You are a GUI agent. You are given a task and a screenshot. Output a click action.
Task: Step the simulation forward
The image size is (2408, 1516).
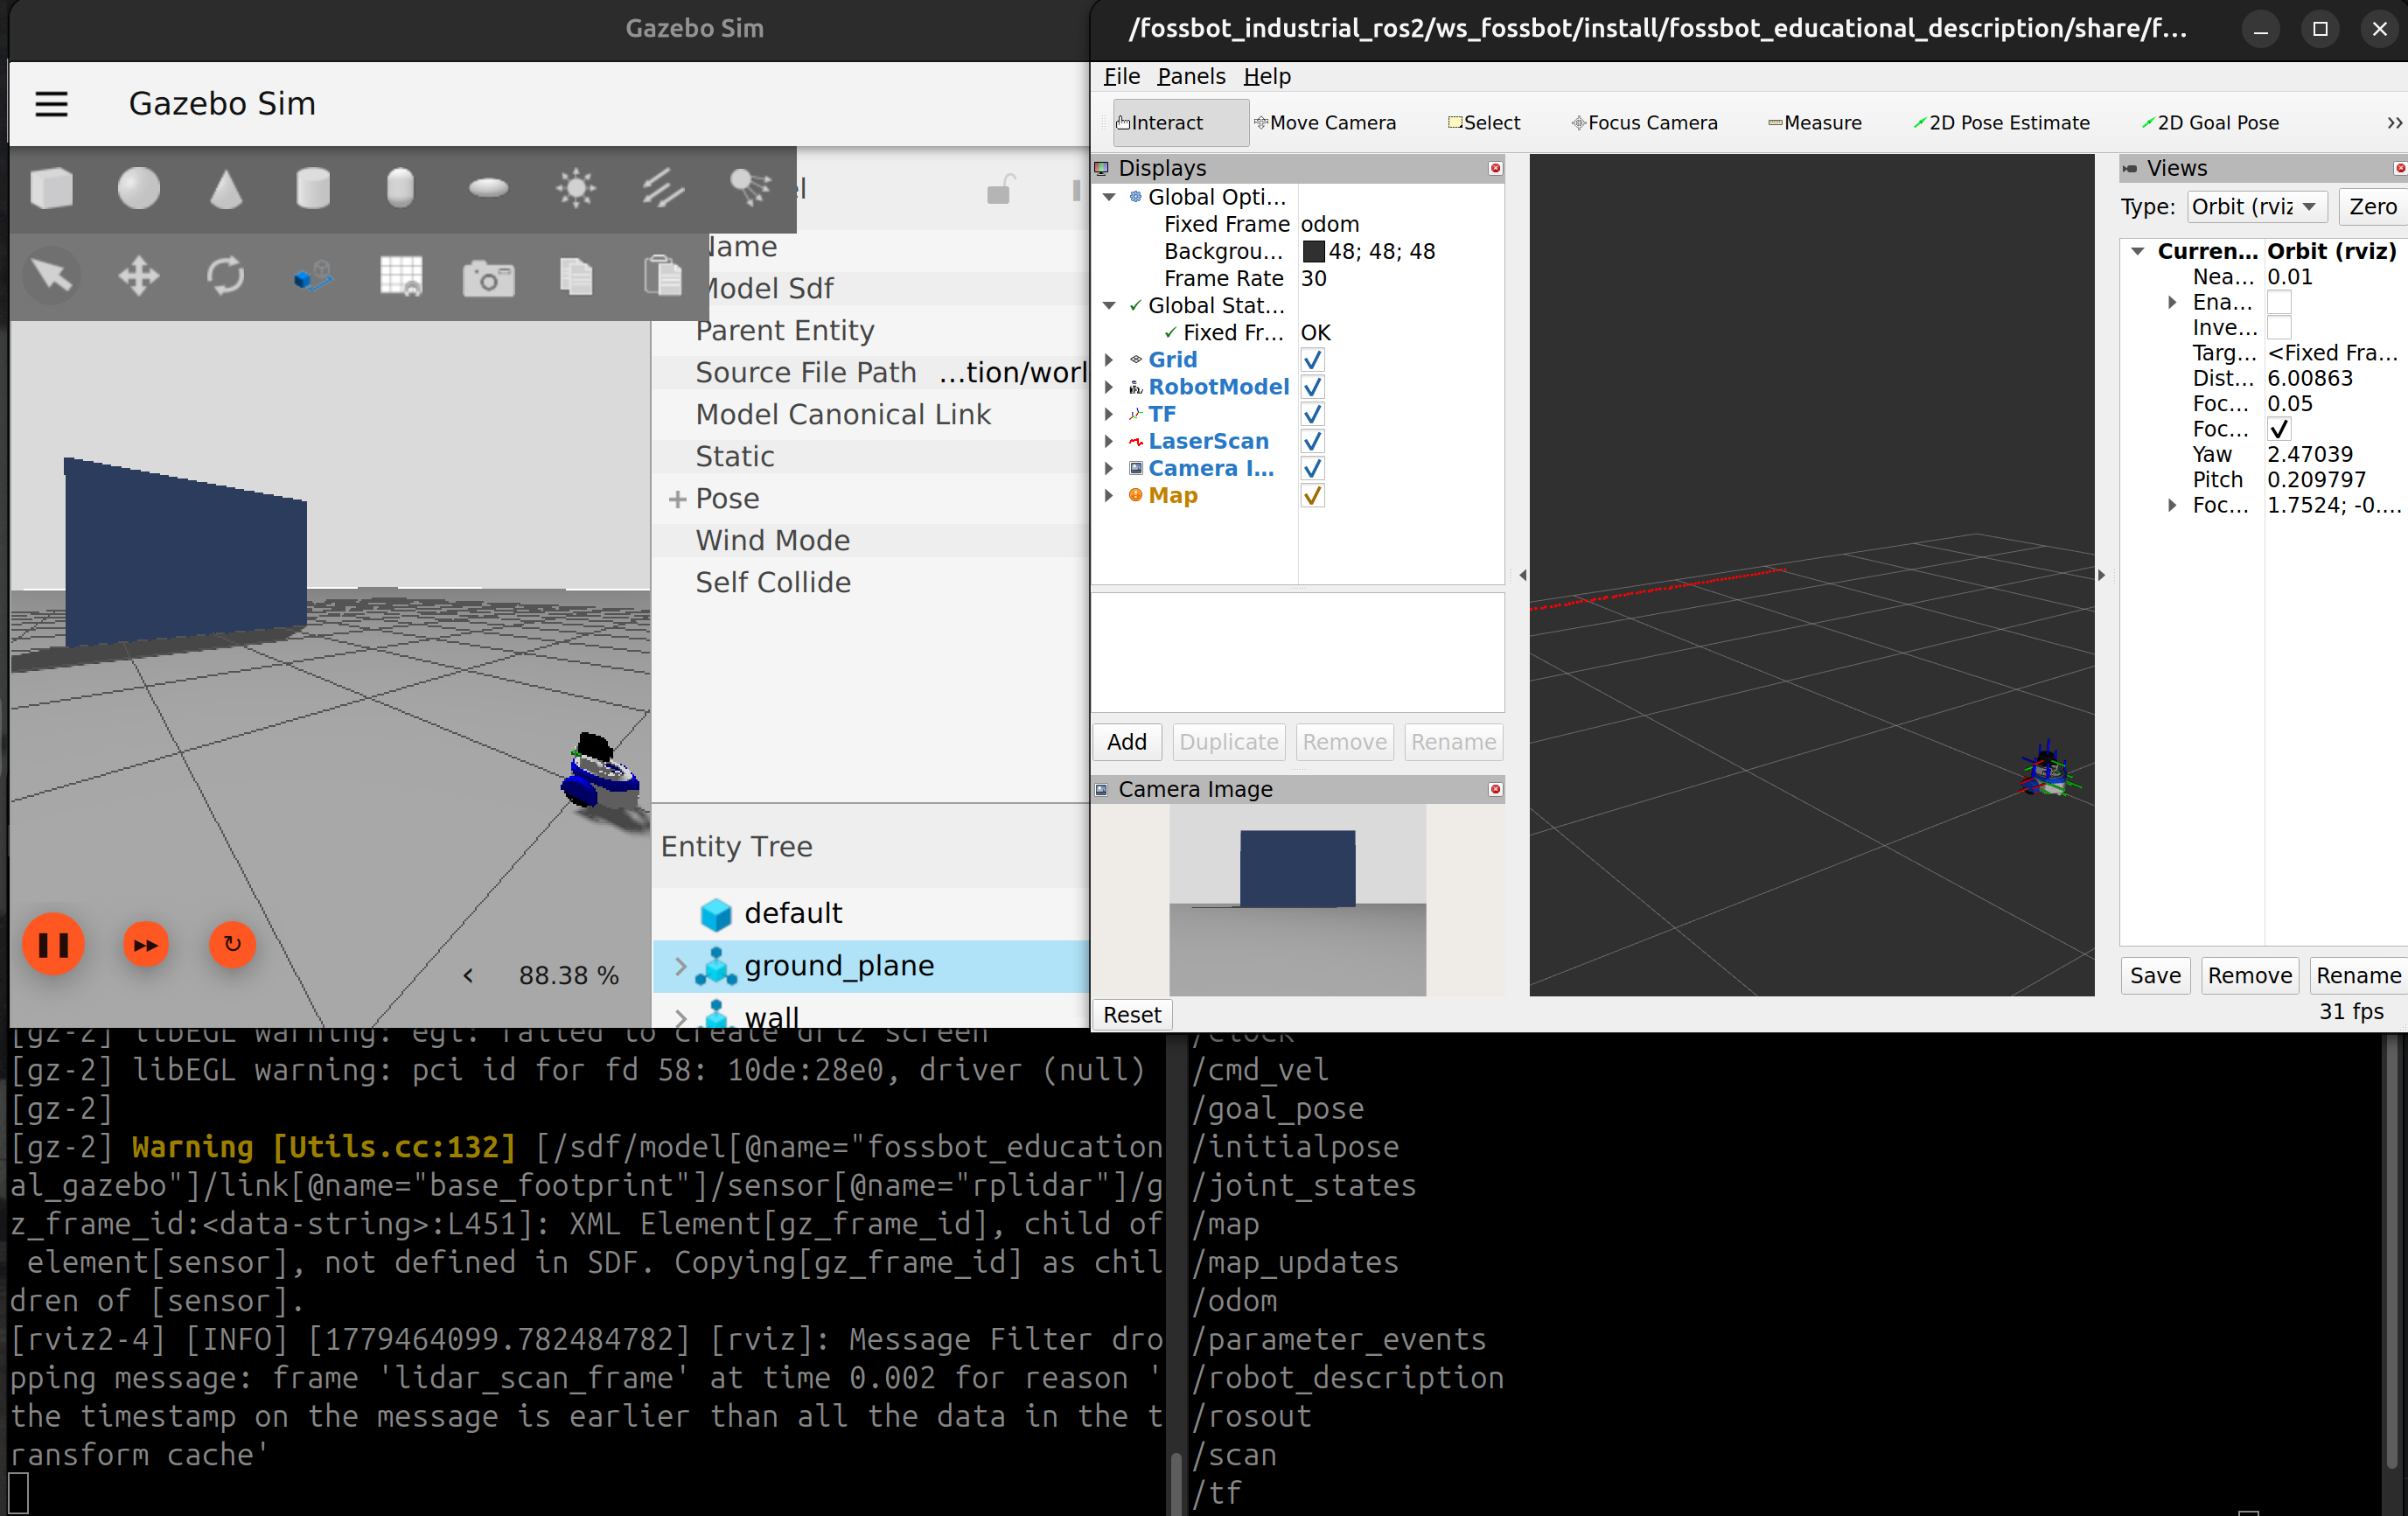(x=146, y=944)
